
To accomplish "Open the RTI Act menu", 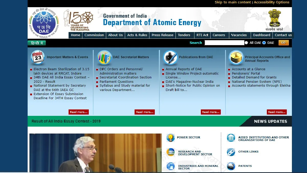I will point(202,35).
